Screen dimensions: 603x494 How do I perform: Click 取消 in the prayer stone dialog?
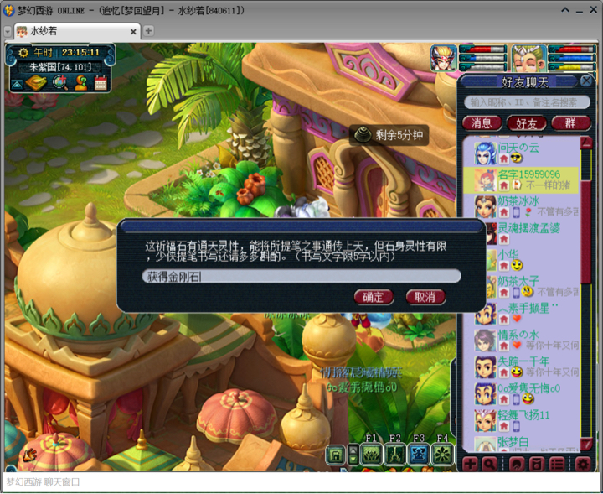click(x=425, y=297)
